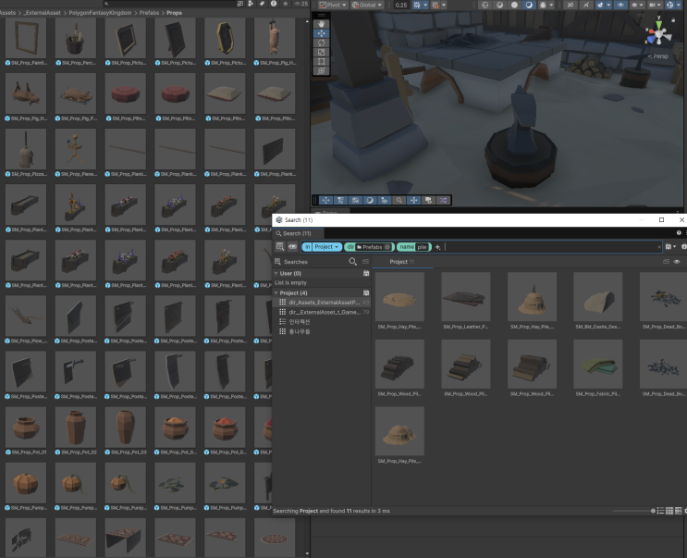Image resolution: width=687 pixels, height=558 pixels.
Task: Toggle scene visibility eye in Scene toolbar
Action: click(x=620, y=5)
